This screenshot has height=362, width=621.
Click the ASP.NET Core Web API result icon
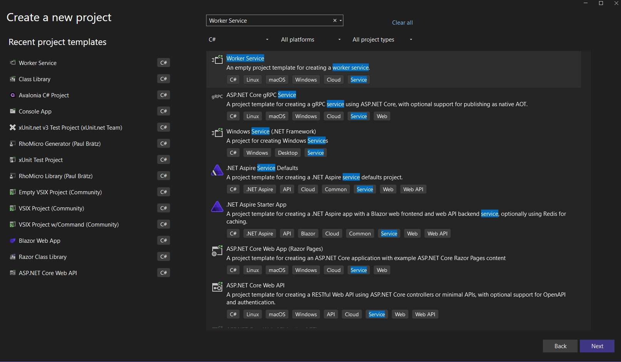(217, 287)
